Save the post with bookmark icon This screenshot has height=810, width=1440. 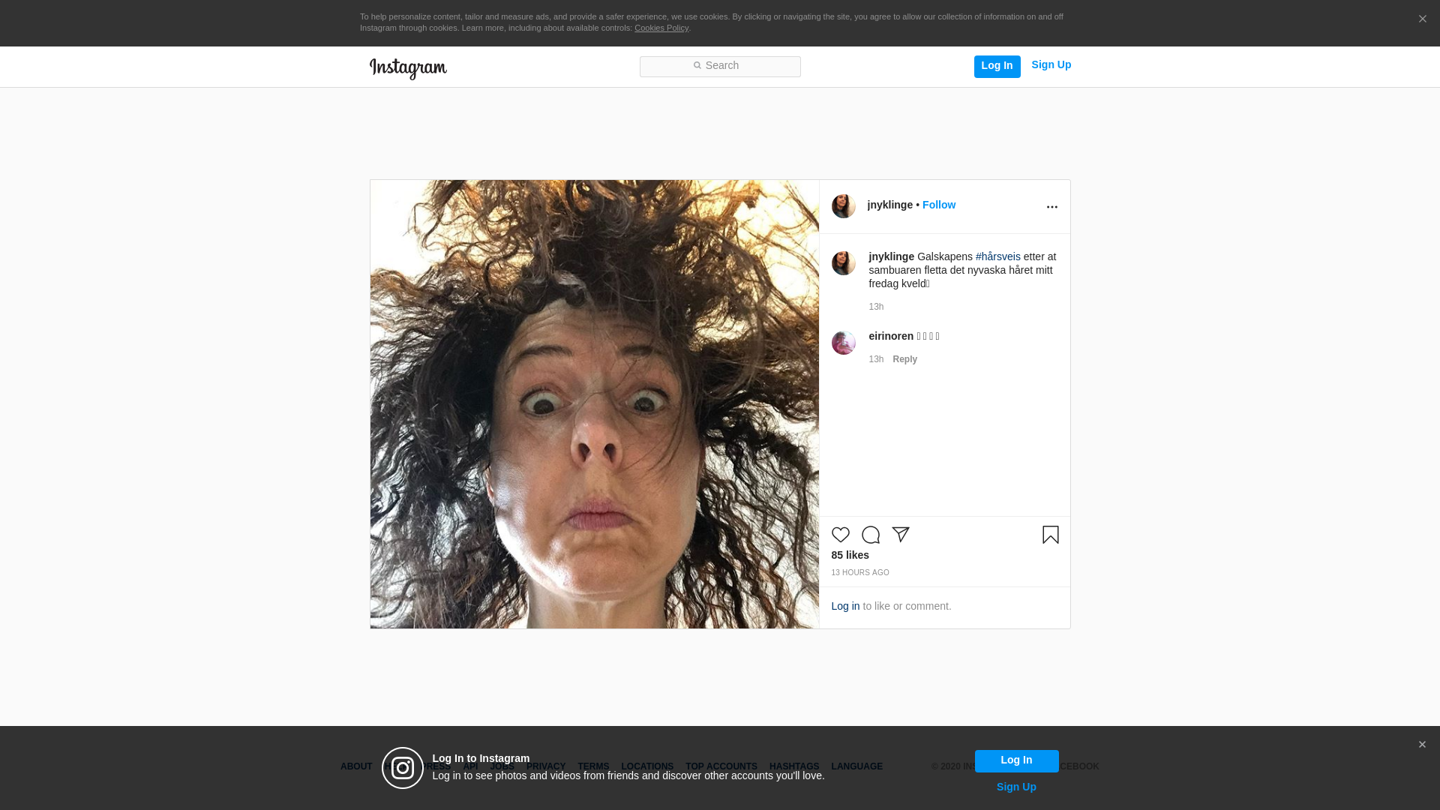click(x=1050, y=535)
